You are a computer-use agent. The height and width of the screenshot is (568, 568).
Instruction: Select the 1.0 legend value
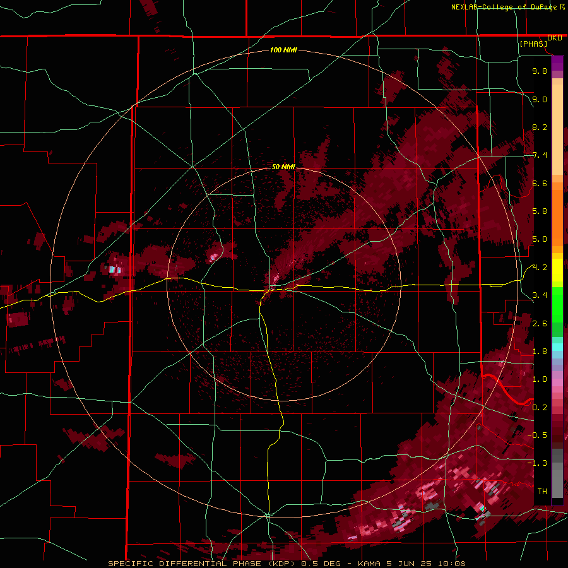click(x=540, y=379)
